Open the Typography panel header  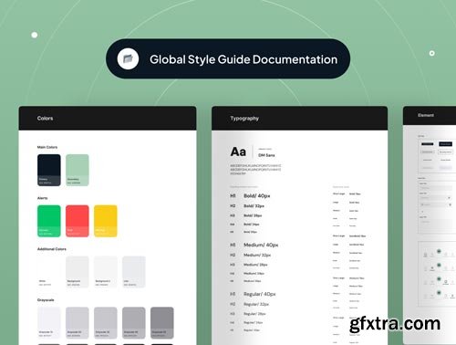[299, 119]
